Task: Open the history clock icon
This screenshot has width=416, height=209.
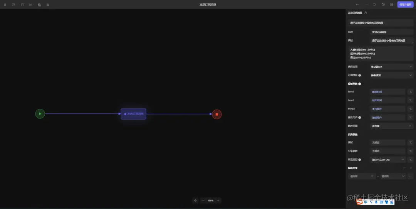Action: (x=383, y=5)
